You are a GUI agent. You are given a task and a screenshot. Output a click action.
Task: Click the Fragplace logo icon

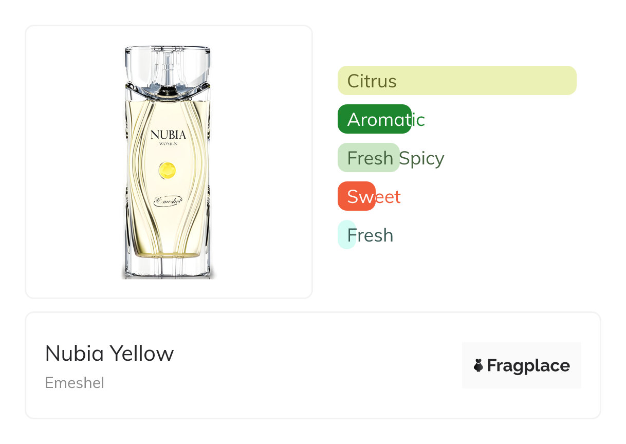(x=478, y=365)
